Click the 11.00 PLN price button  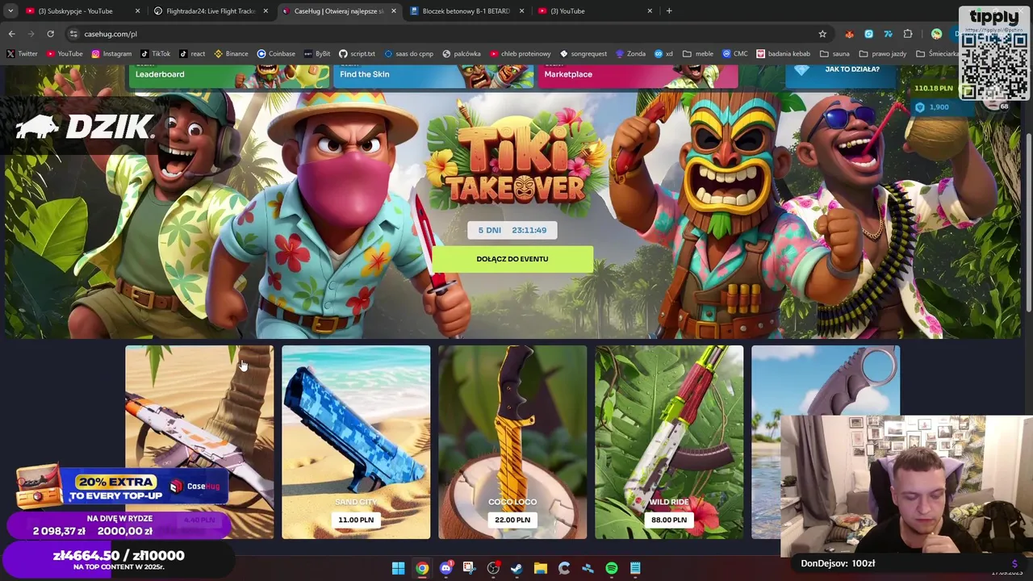(356, 520)
